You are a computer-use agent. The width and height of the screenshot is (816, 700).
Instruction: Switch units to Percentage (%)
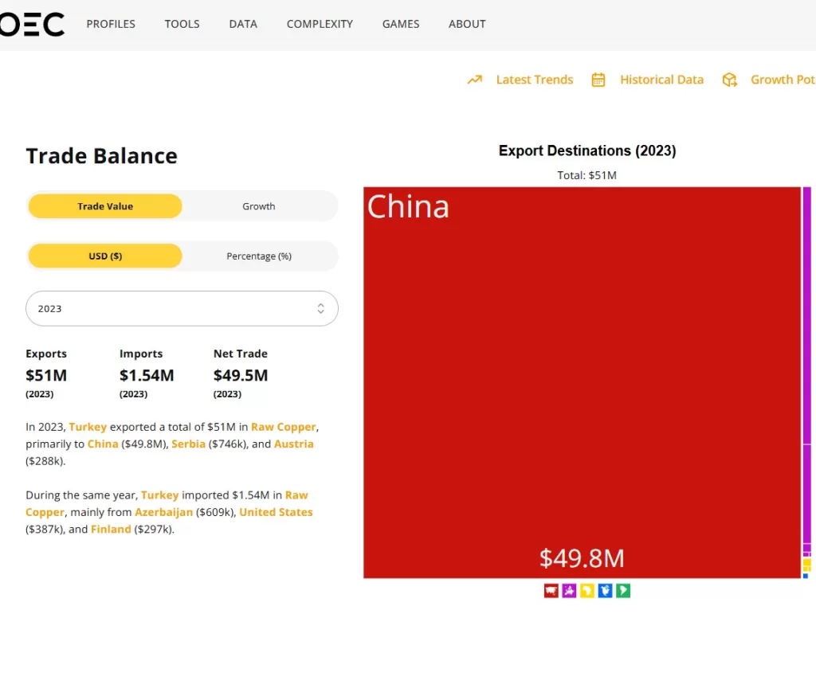click(259, 256)
